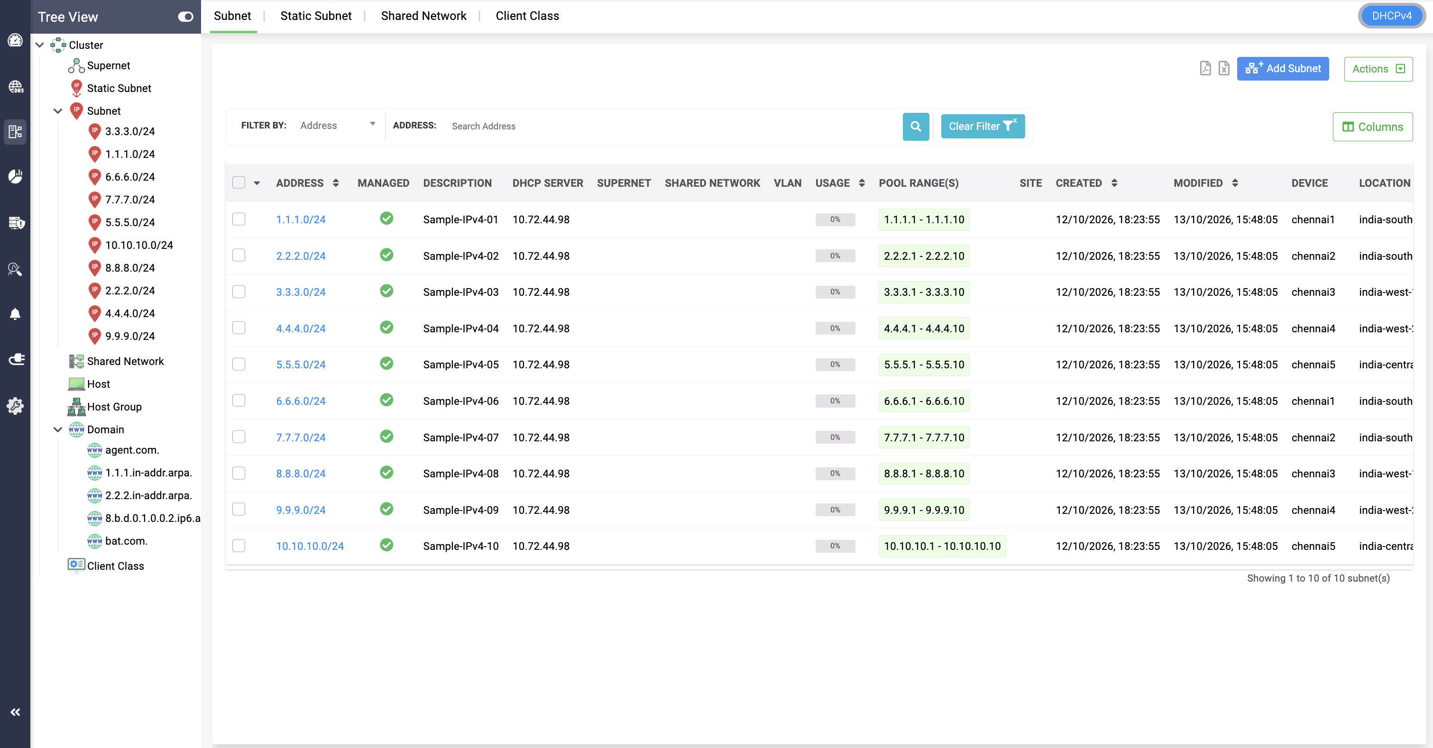Open the Filter By Address dropdown
Viewport: 1433px width, 748px height.
(338, 126)
